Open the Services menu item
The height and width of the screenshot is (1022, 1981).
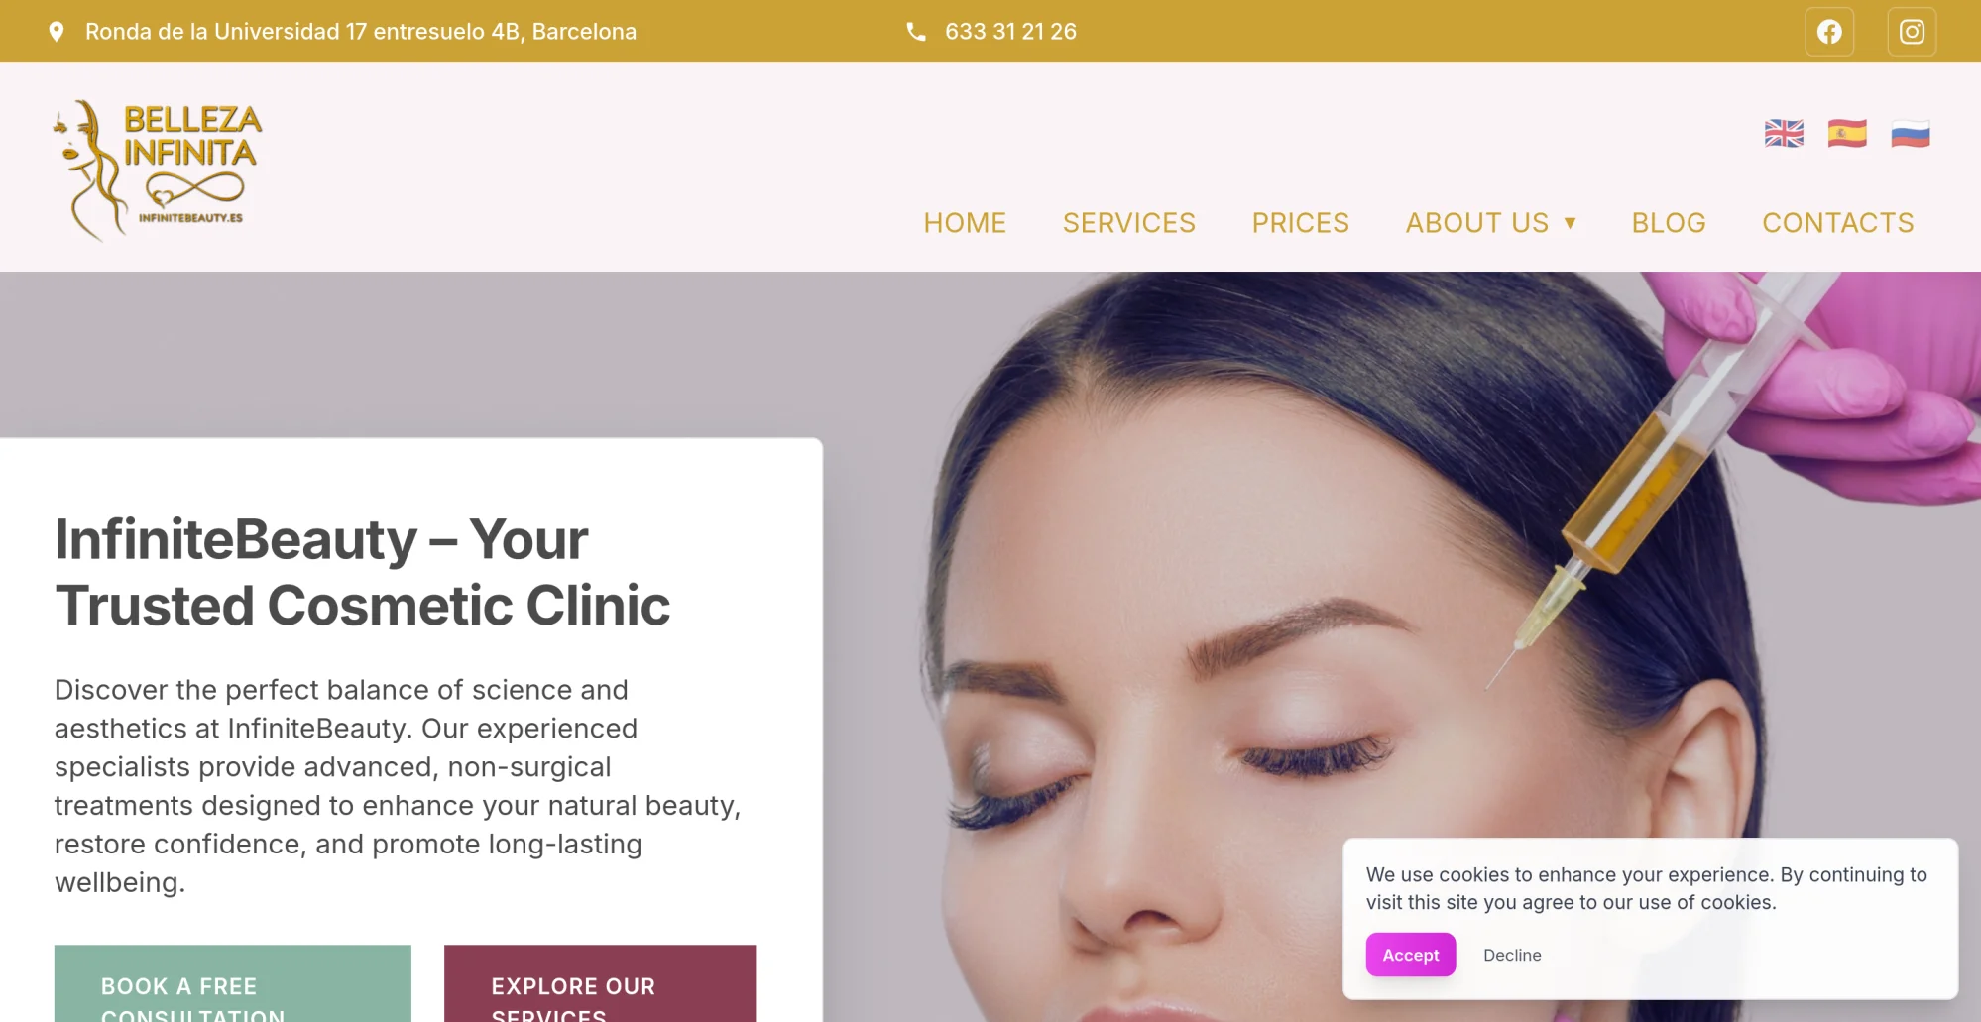1129,223
